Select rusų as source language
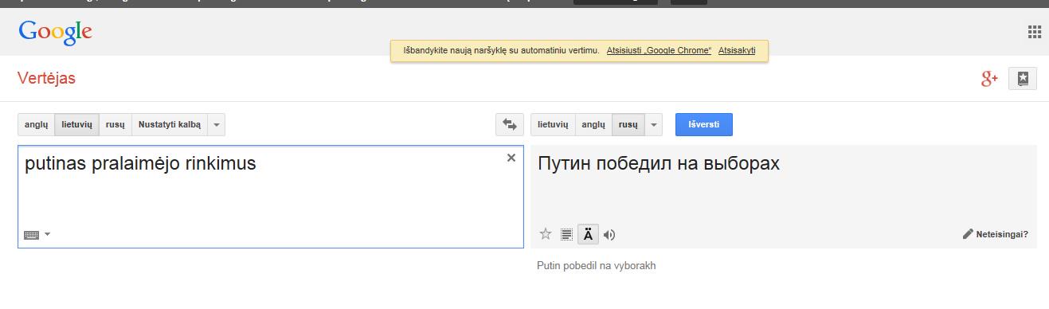This screenshot has width=1049, height=309. tap(115, 125)
